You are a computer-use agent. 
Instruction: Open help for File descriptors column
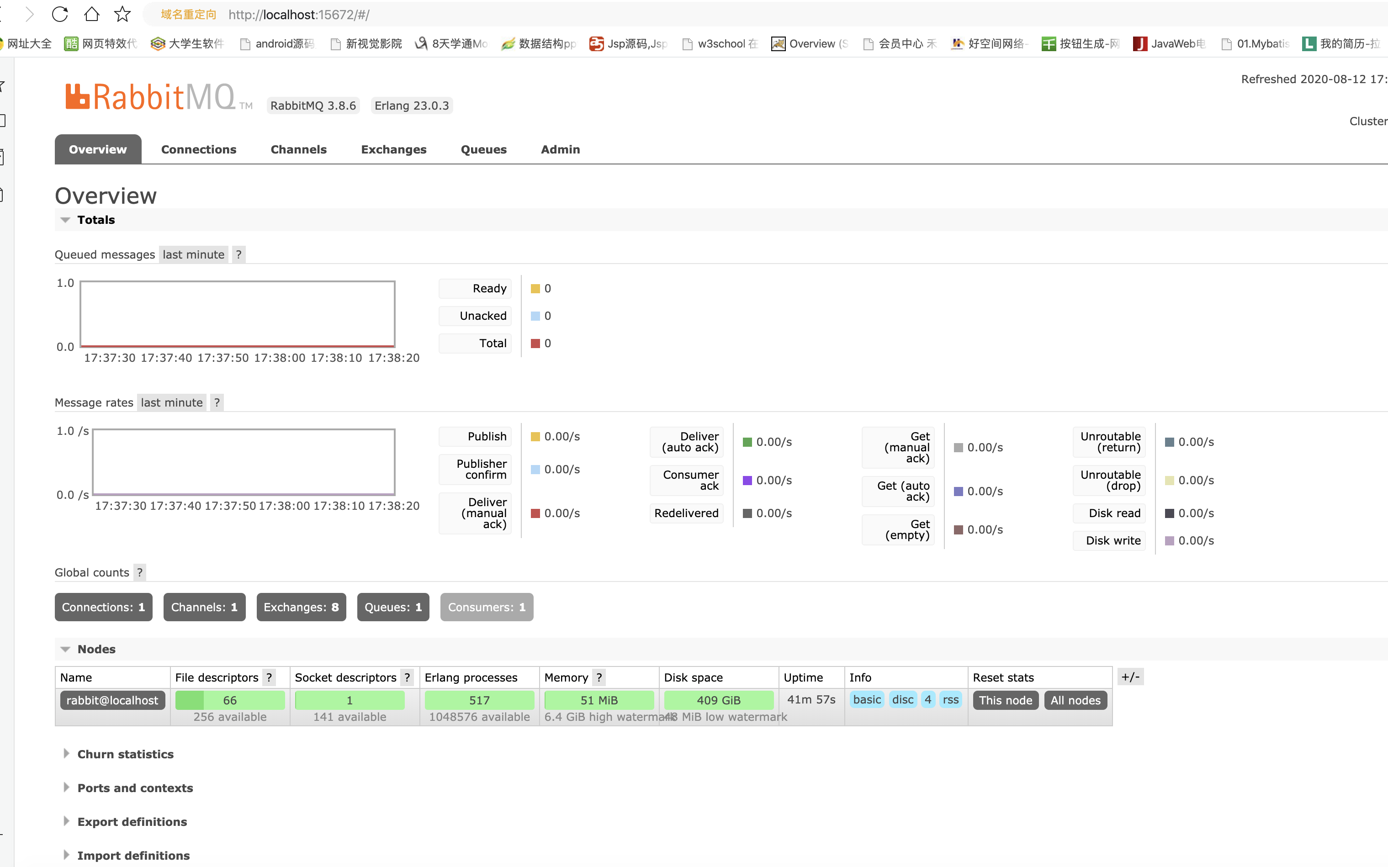(269, 677)
